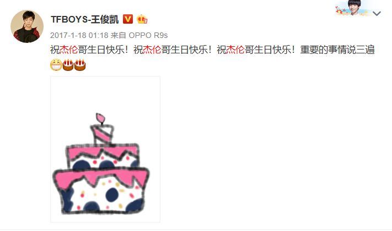The width and height of the screenshot is (392, 231).
Task: Click the large navy dot on cake
Action: pos(112,195)
